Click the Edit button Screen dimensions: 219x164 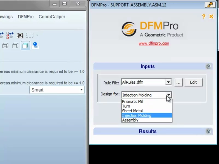click(x=194, y=82)
